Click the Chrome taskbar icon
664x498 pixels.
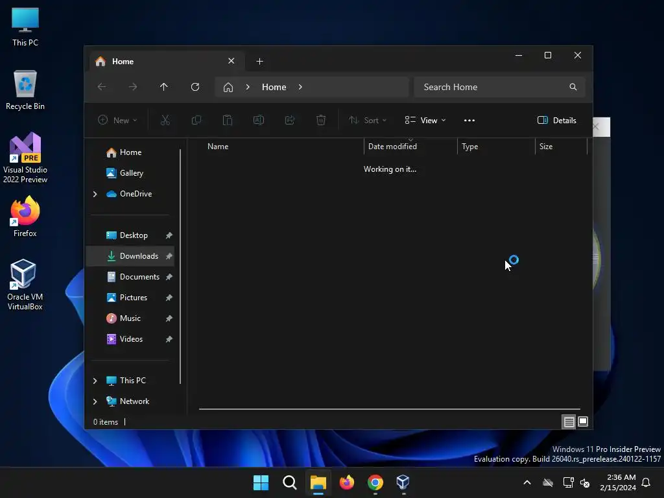tap(375, 482)
